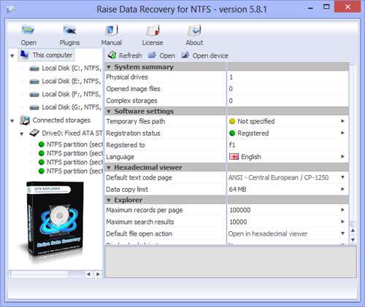Open Registration status arrow
365x307 pixels.
[x=342, y=133]
